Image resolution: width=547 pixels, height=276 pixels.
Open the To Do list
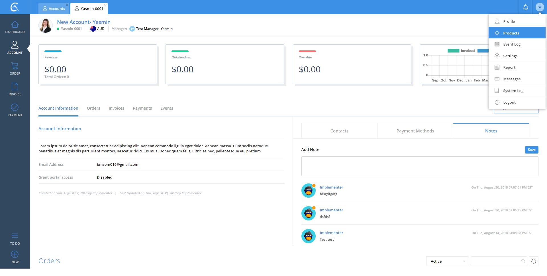point(15,239)
